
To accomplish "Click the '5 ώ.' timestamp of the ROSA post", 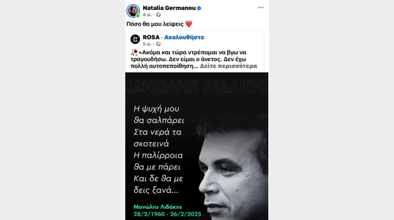I will [147, 44].
